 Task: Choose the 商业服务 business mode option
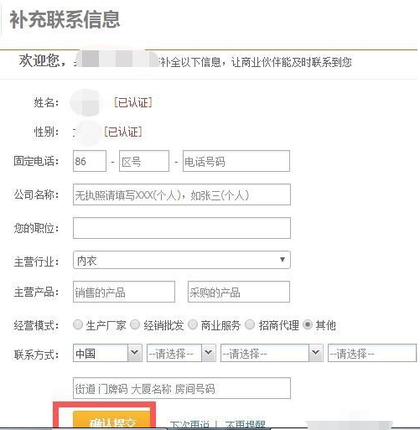(193, 324)
